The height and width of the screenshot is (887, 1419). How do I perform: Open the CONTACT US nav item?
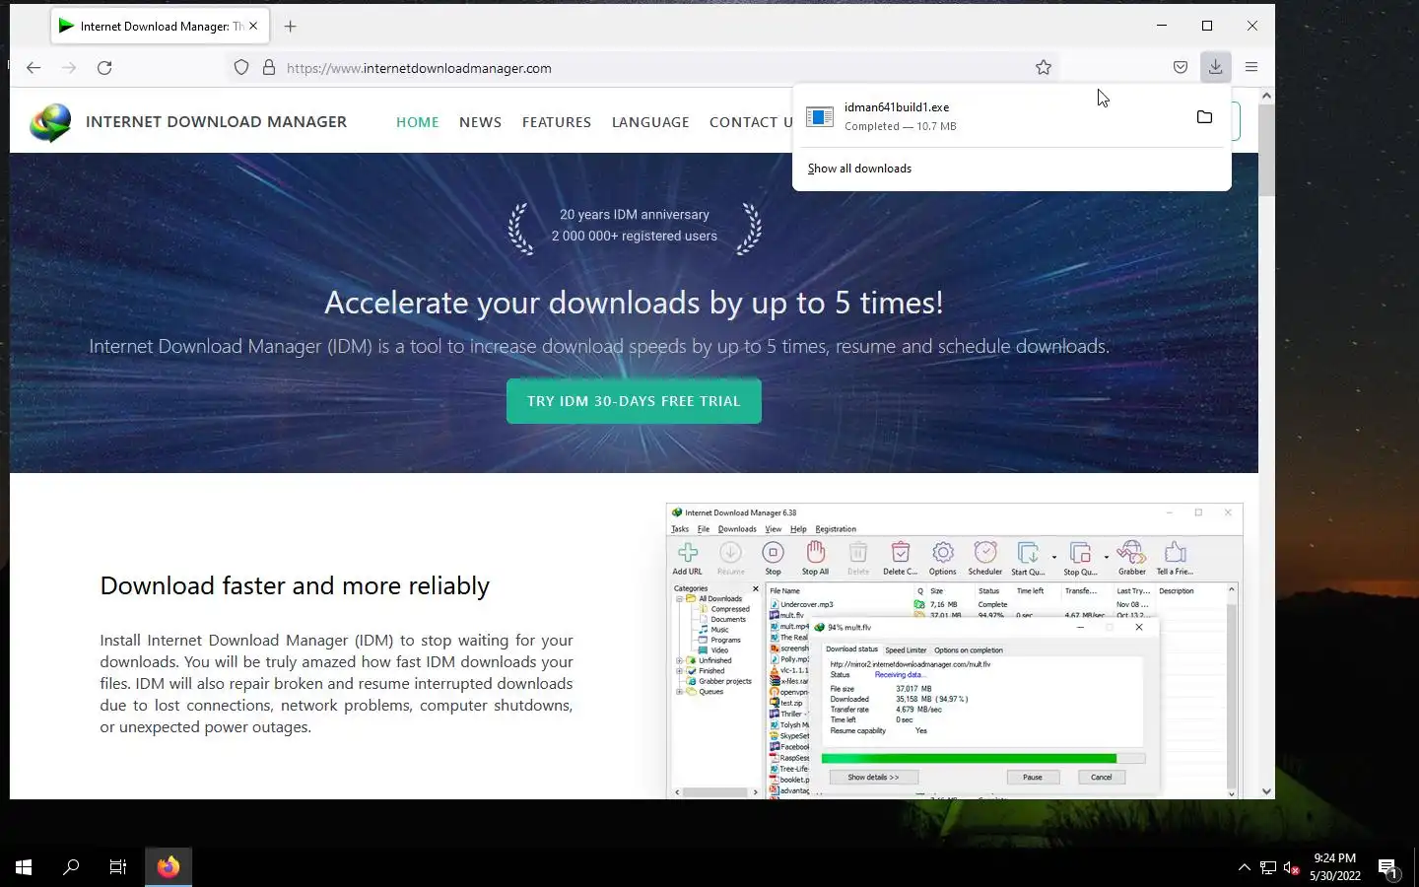(751, 122)
